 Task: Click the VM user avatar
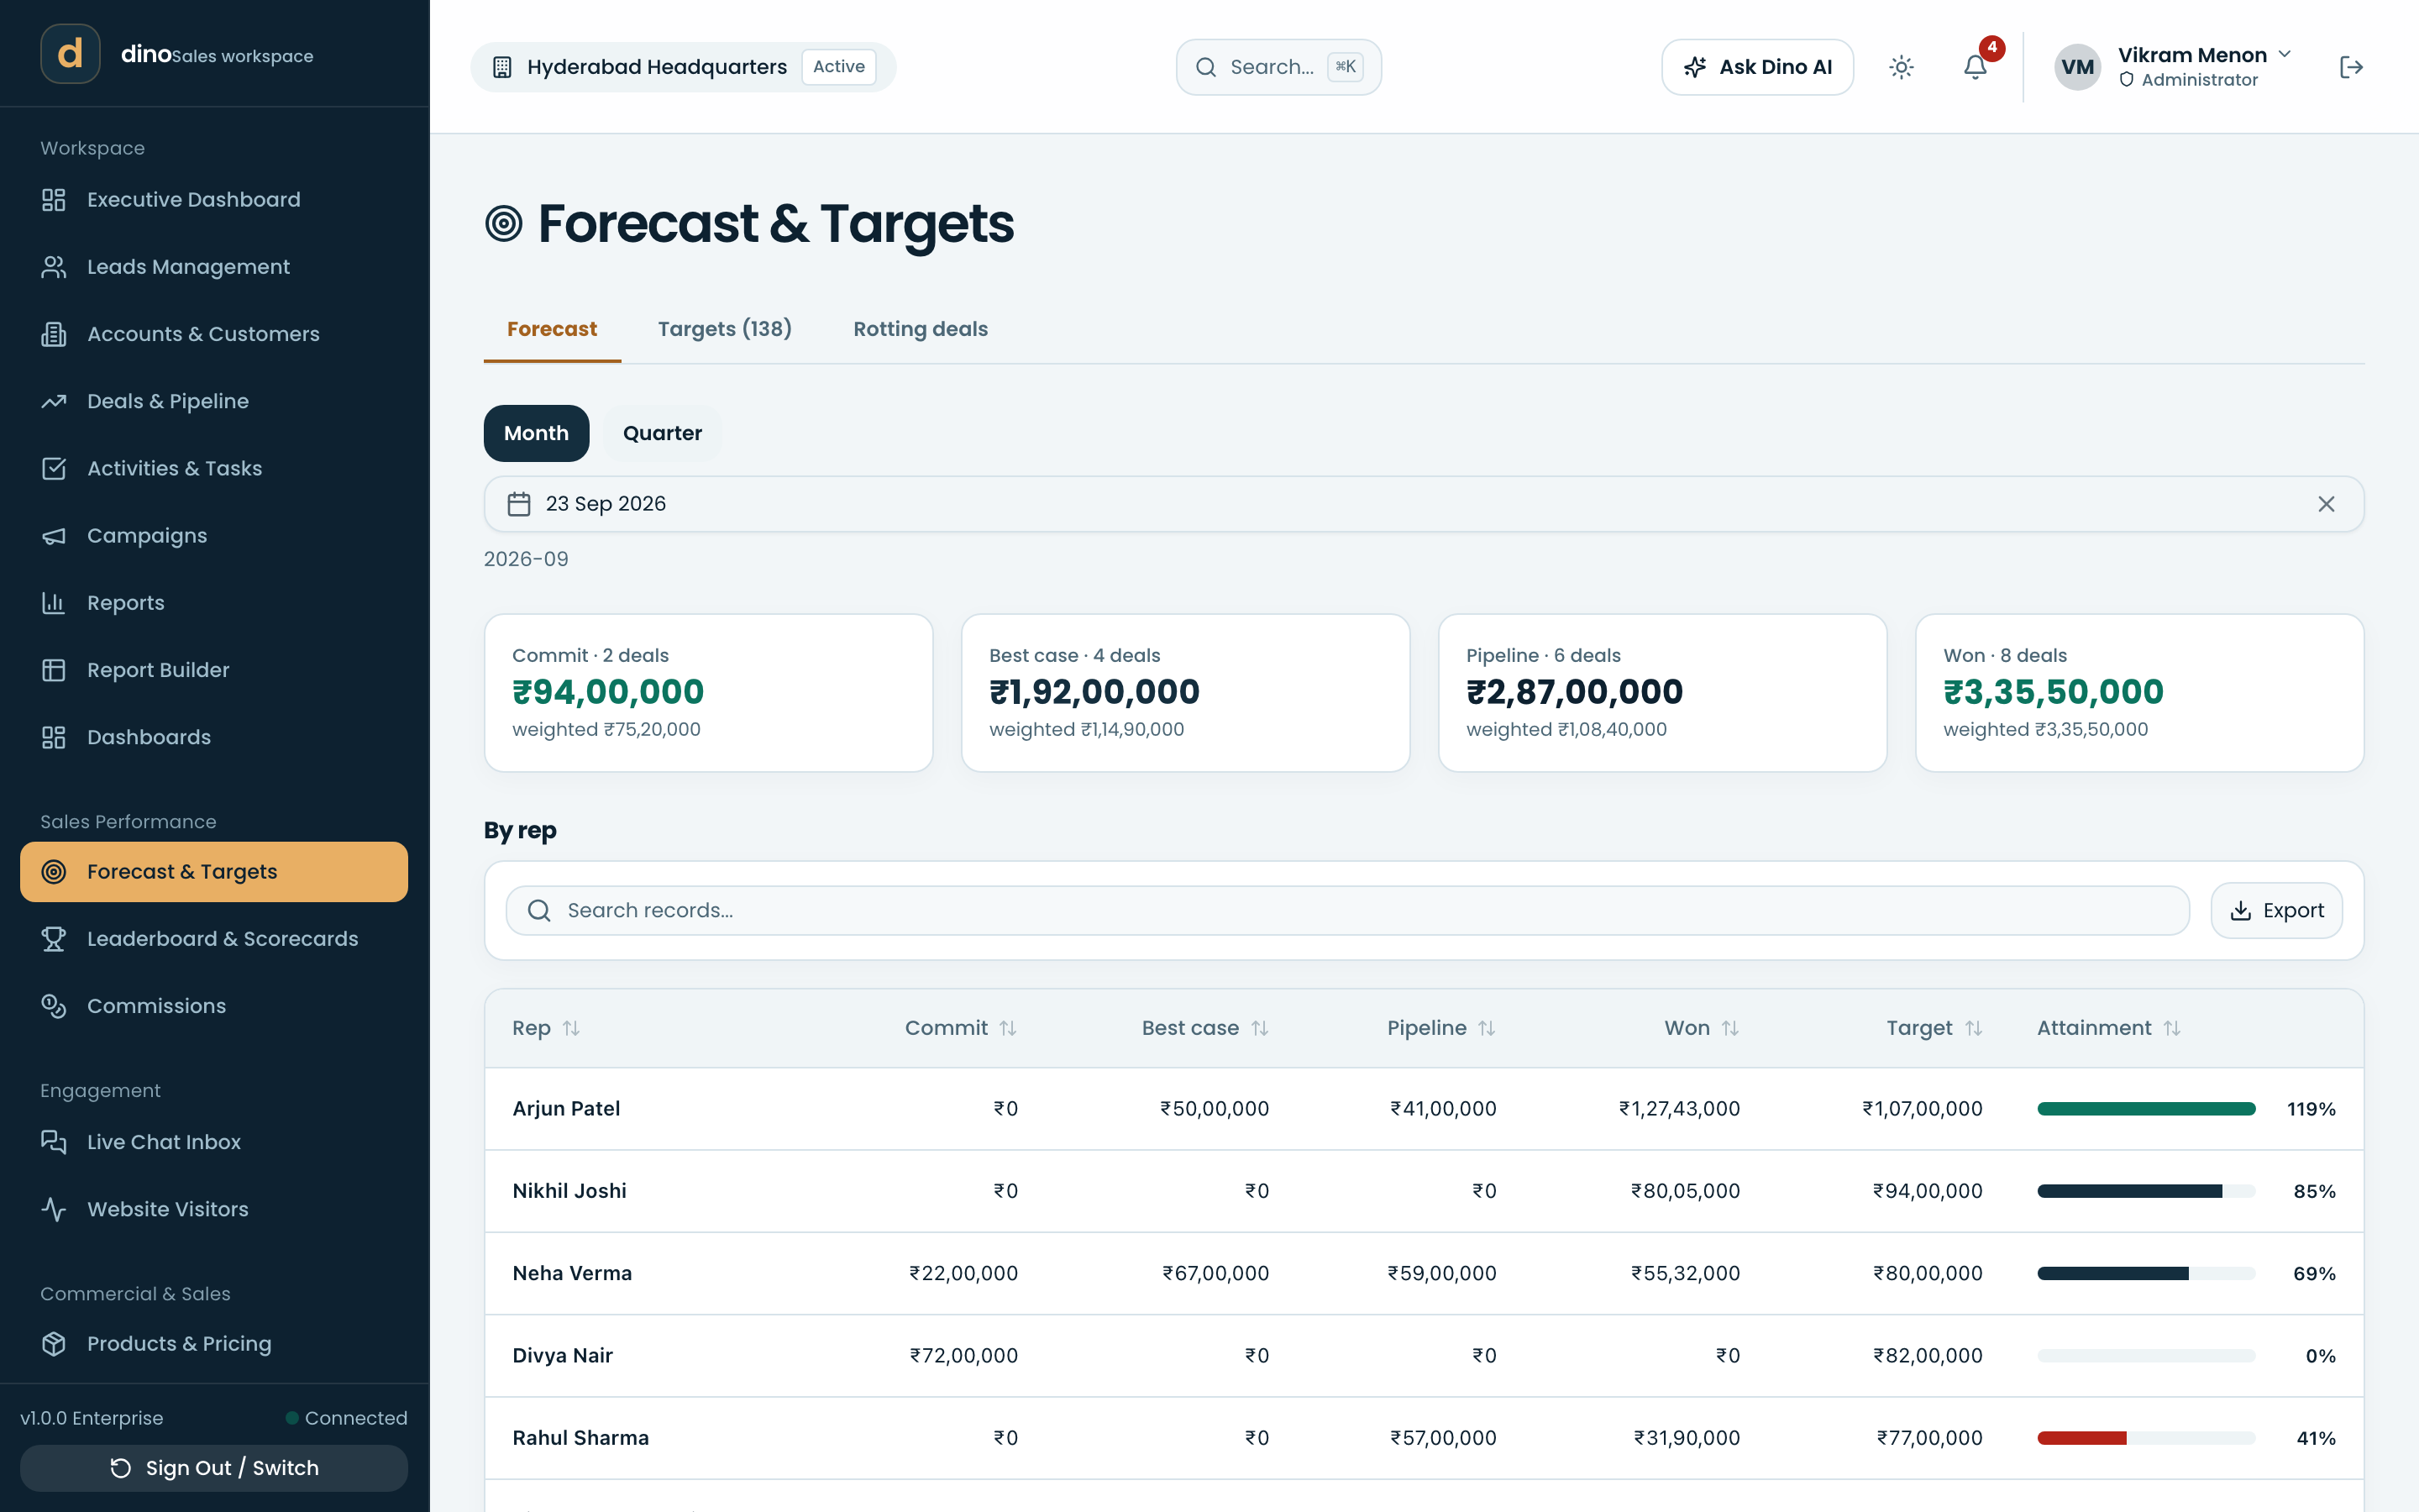point(2077,67)
